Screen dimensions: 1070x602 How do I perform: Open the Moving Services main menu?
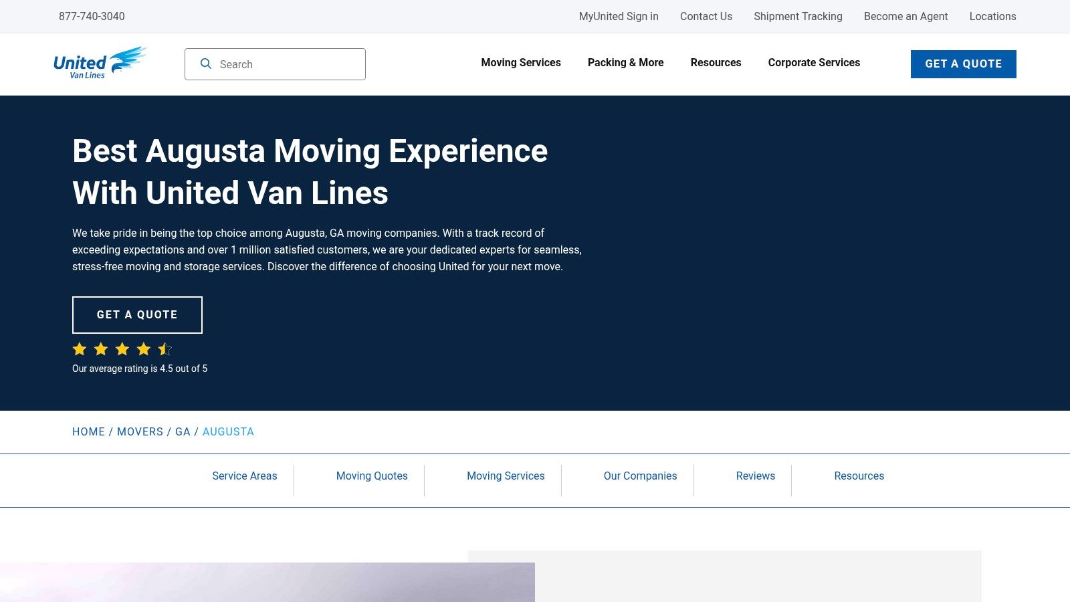coord(521,62)
